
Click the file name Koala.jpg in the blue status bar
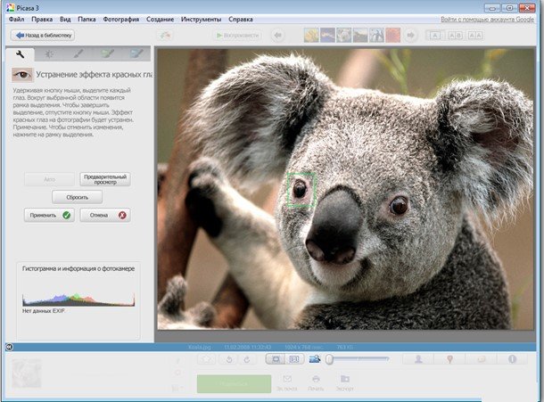200,347
